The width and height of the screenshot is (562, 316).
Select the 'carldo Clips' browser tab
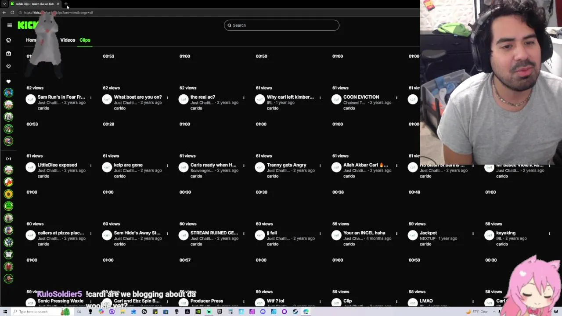pos(35,4)
